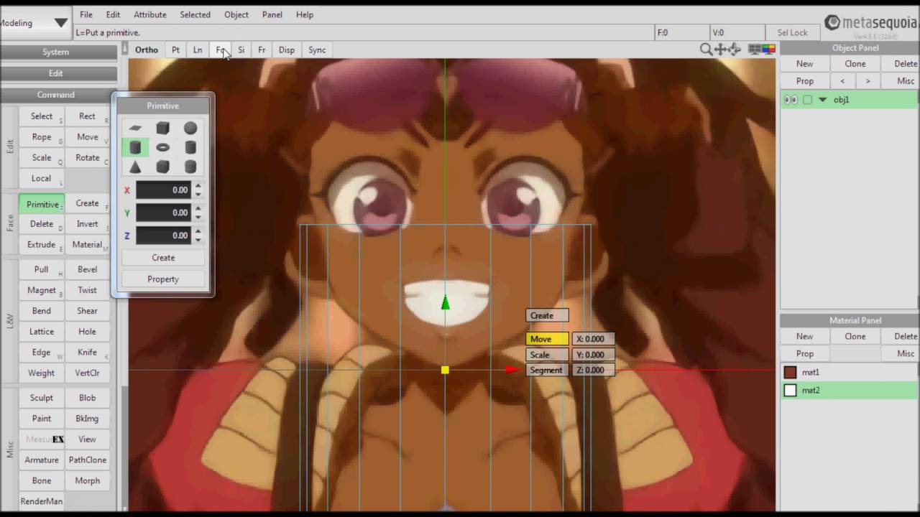
Task: Open the Help menu
Action: pos(305,14)
